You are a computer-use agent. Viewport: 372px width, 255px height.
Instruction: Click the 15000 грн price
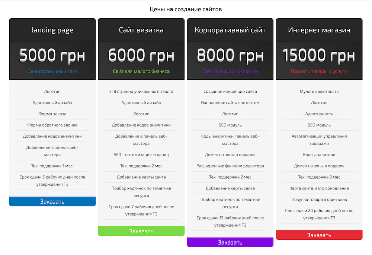point(319,55)
